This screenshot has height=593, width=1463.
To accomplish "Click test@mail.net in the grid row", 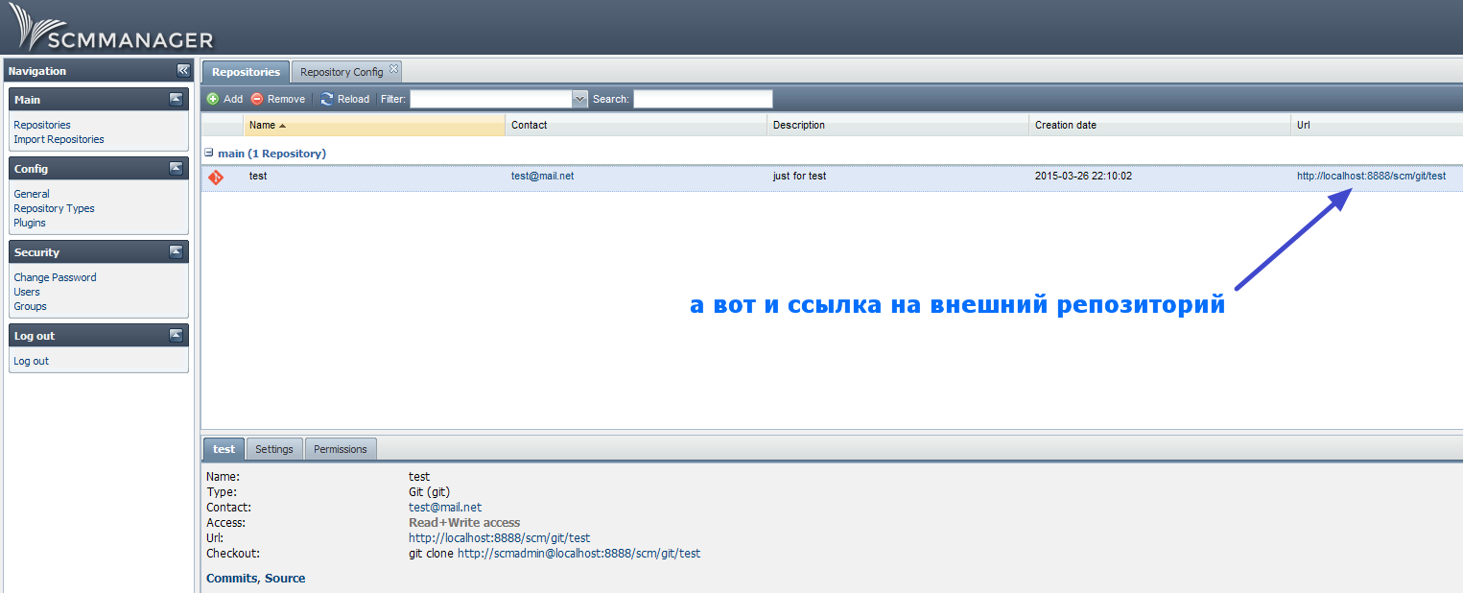I will [x=543, y=177].
